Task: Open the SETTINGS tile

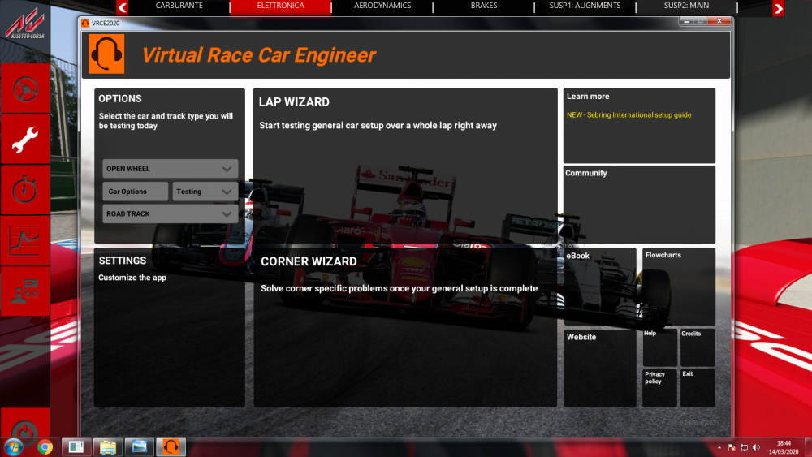Action: 170,327
